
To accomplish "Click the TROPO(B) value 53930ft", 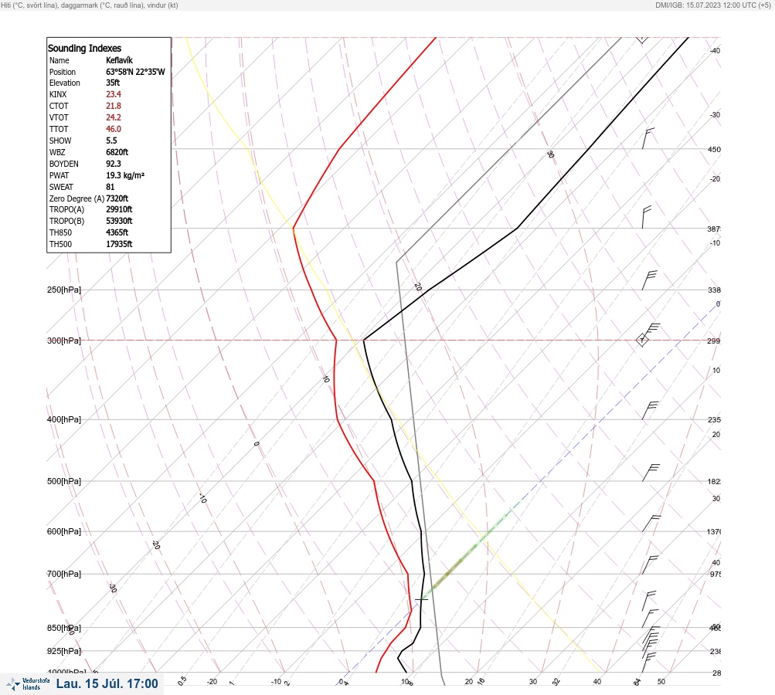I will click(119, 221).
